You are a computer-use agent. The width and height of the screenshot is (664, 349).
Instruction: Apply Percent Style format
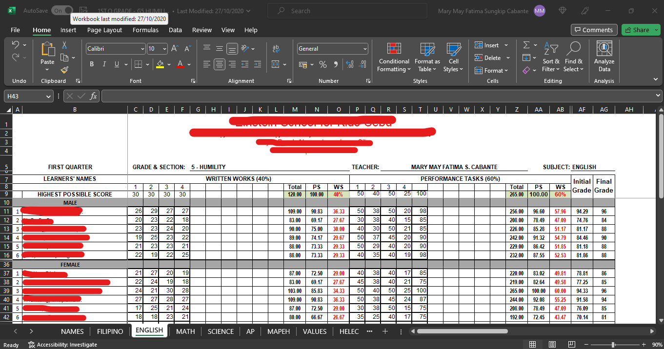(x=323, y=64)
